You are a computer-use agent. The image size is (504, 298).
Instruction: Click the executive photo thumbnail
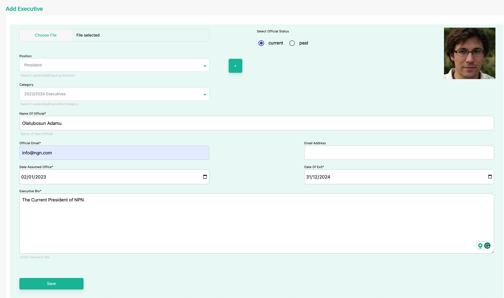pyautogui.click(x=470, y=53)
